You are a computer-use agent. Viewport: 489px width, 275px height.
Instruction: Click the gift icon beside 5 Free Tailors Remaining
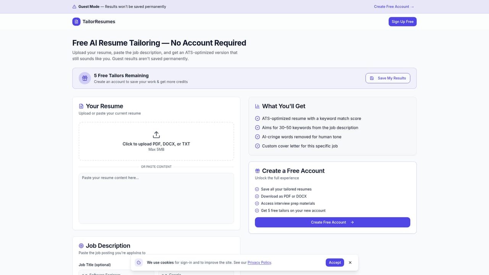(x=85, y=78)
